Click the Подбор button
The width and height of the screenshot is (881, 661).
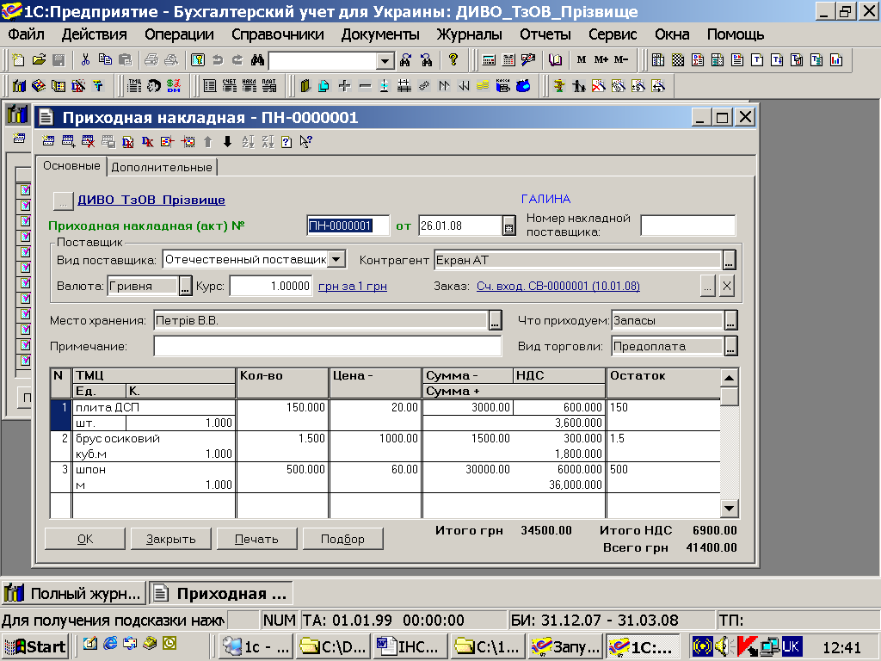[x=342, y=539]
